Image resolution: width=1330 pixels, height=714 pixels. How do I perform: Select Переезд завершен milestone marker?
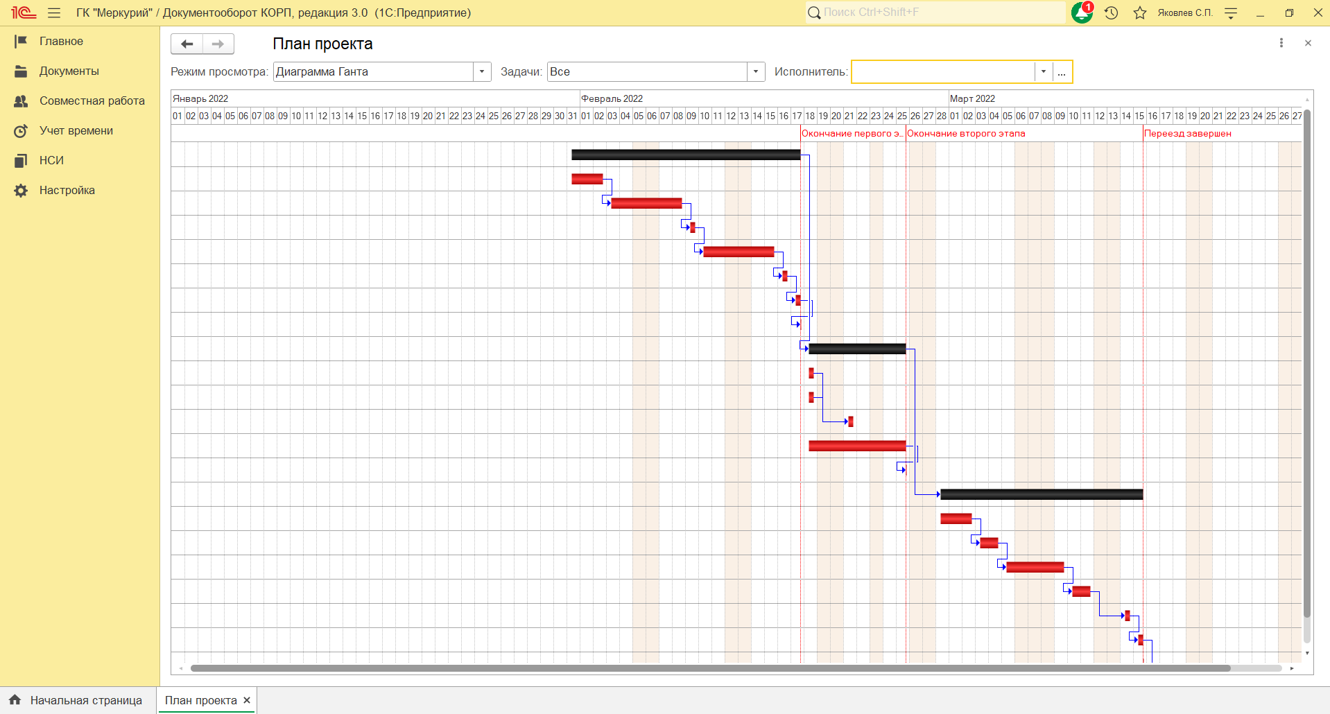[x=1187, y=133]
